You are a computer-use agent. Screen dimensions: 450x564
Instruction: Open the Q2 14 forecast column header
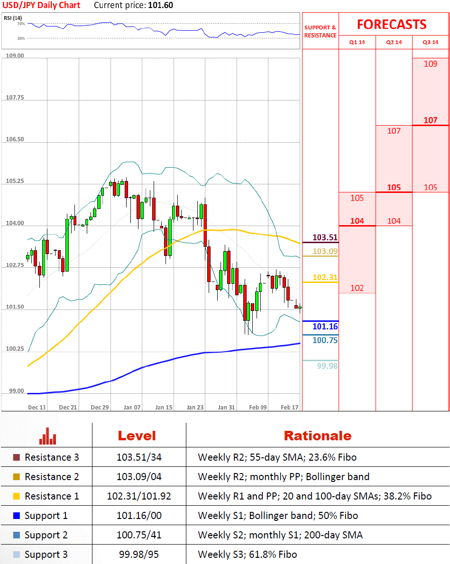[x=394, y=42]
